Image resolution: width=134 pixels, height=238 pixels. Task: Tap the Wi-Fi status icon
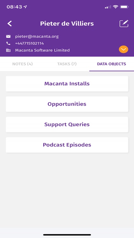pyautogui.click(x=116, y=7)
